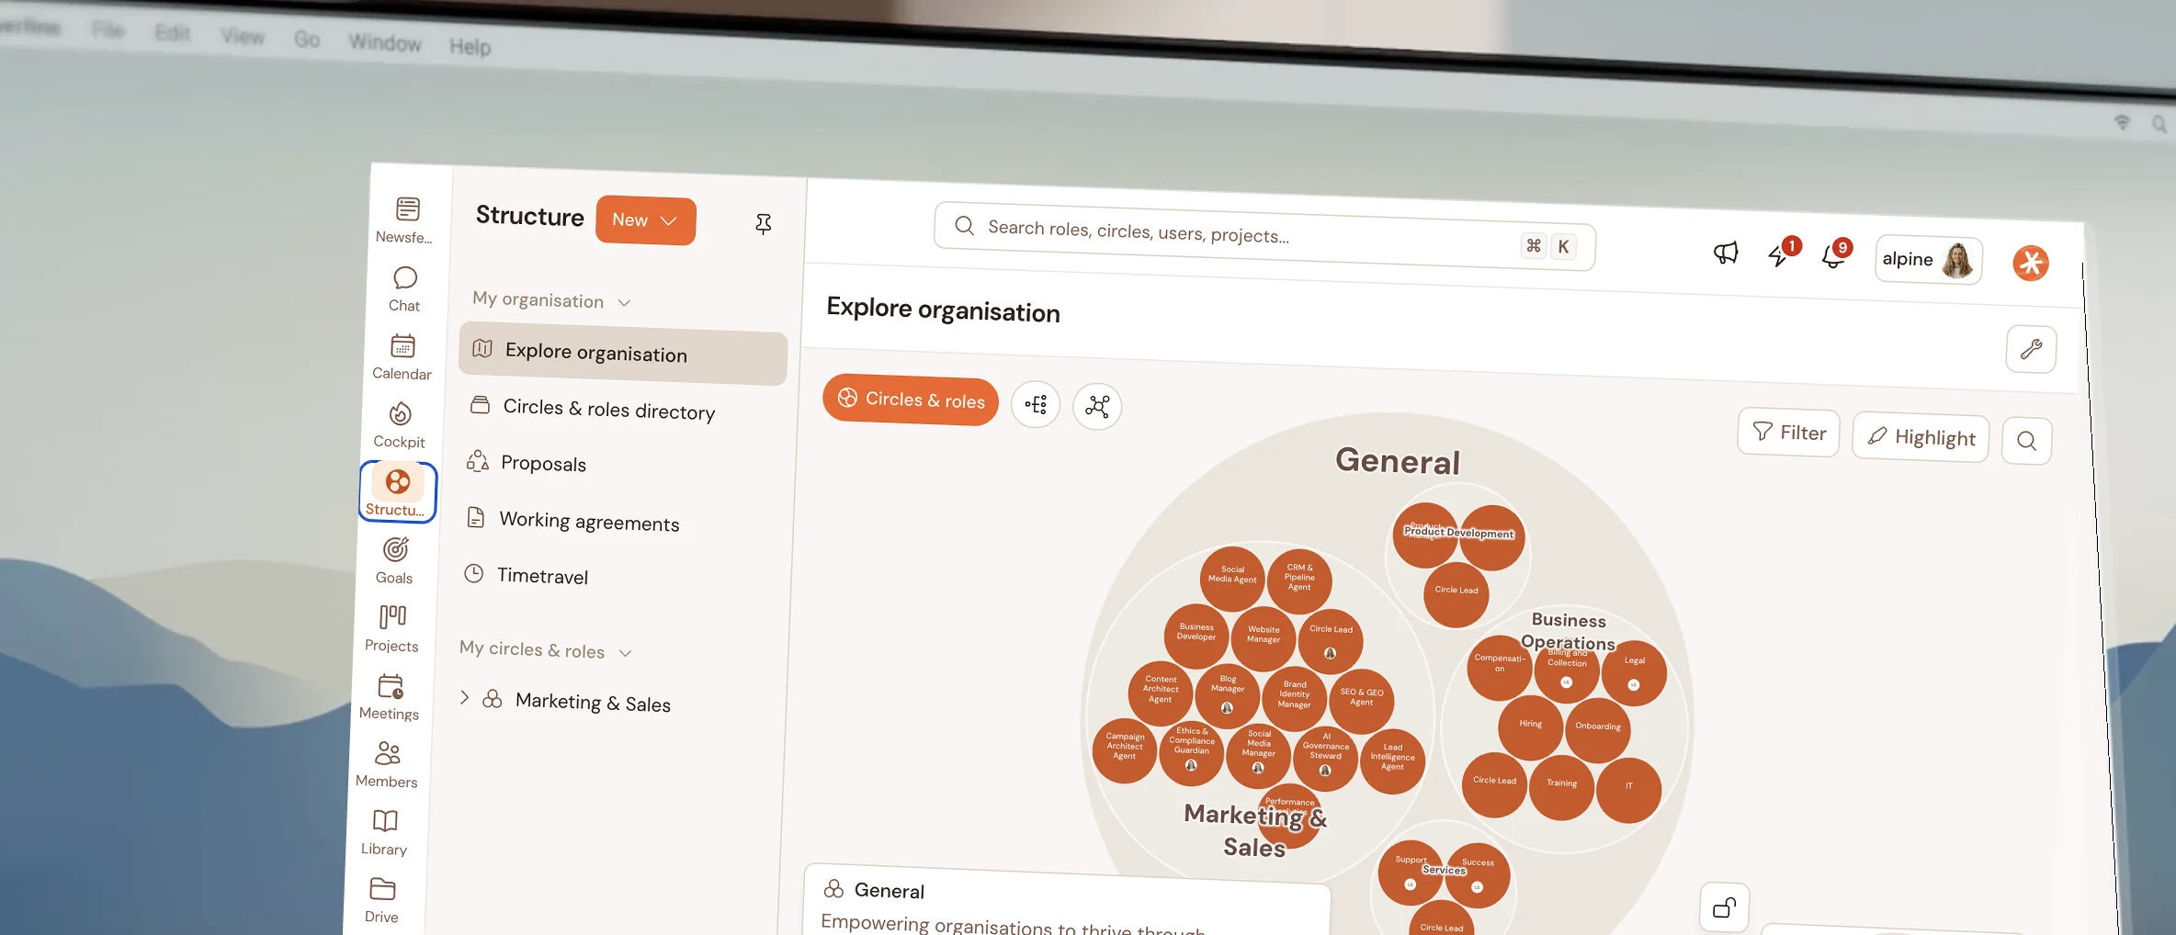Click the magnifier search icon beside Highlight
This screenshot has width=2176, height=935.
coord(2026,441)
